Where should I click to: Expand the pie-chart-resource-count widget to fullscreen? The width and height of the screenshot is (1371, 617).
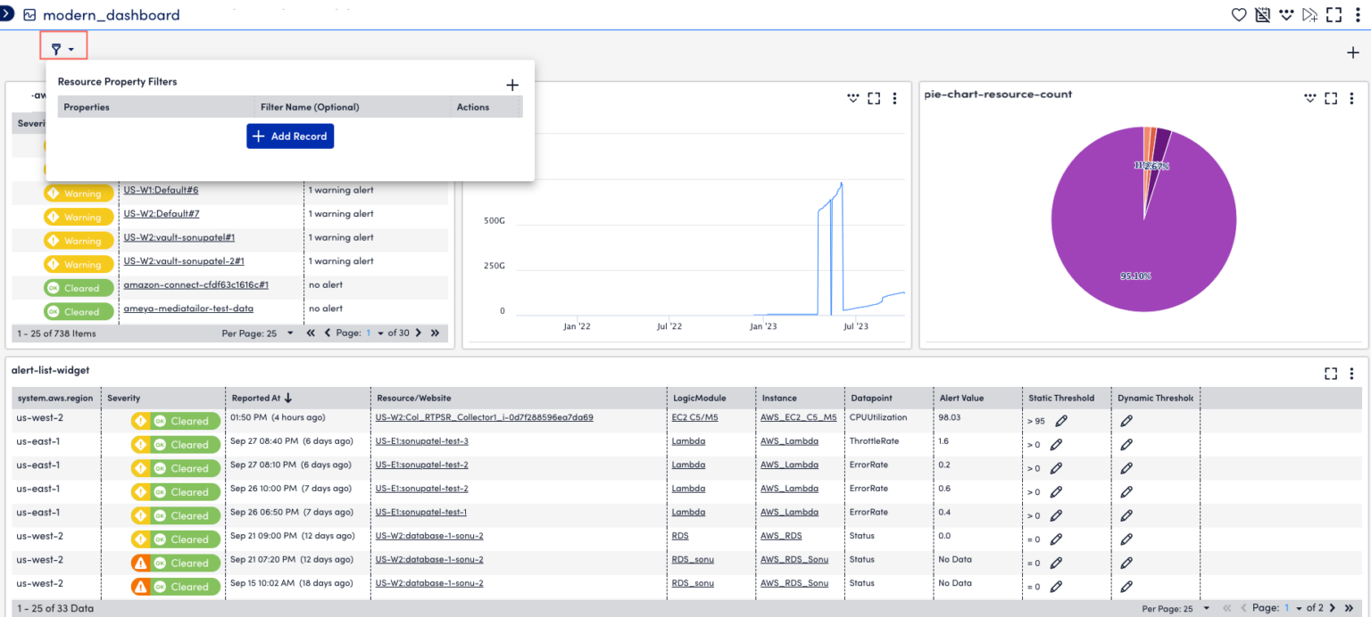(x=1330, y=98)
